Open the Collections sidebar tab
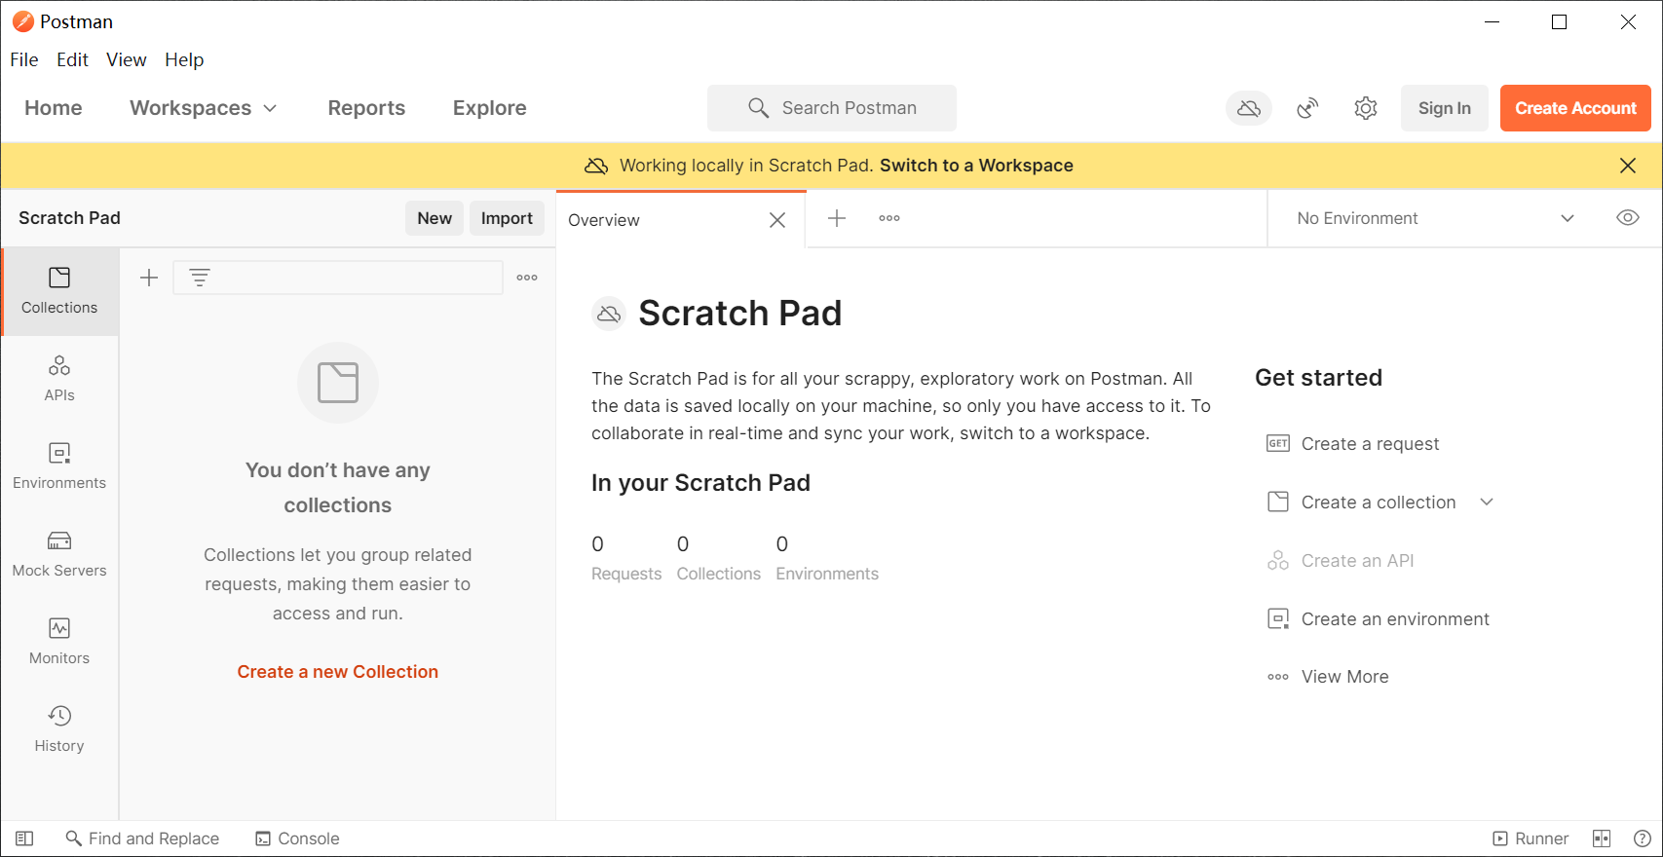 pyautogui.click(x=59, y=290)
